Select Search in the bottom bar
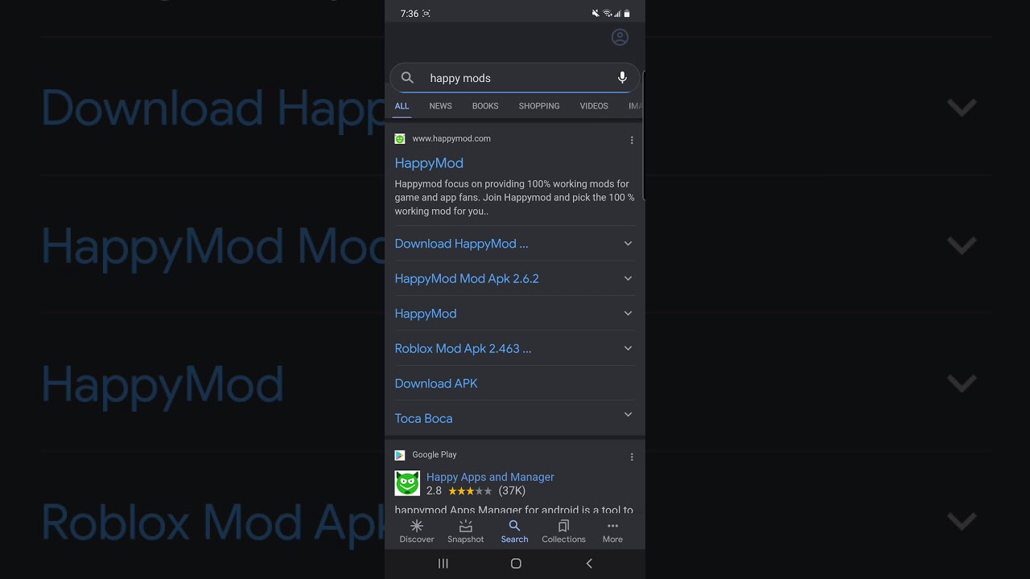Image resolution: width=1030 pixels, height=579 pixels. [x=514, y=532]
